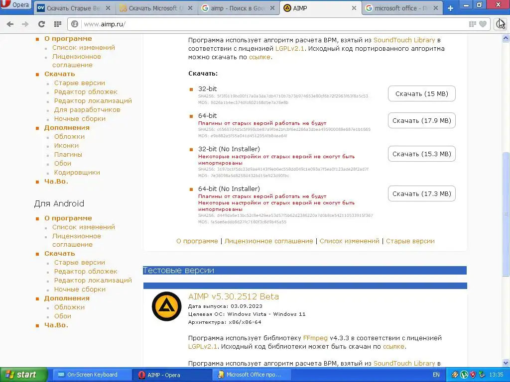
Task: Open top sidebar Скачать heading link
Action: click(x=60, y=74)
